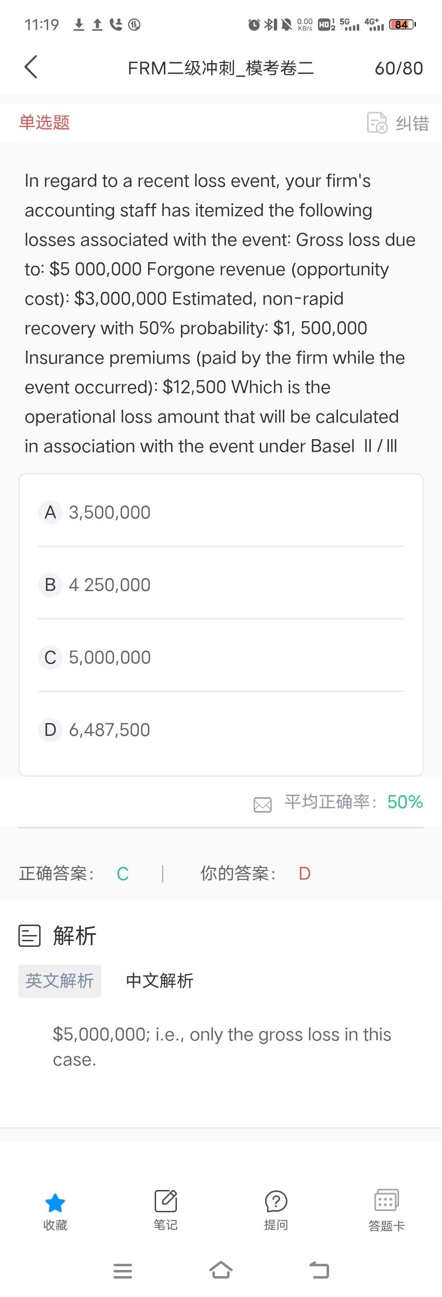
Task: Tap the question text paragraph
Action: 220,313
